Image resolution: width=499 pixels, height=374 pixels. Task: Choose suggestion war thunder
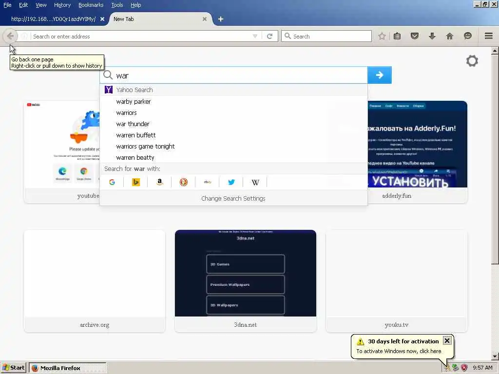pos(233,124)
